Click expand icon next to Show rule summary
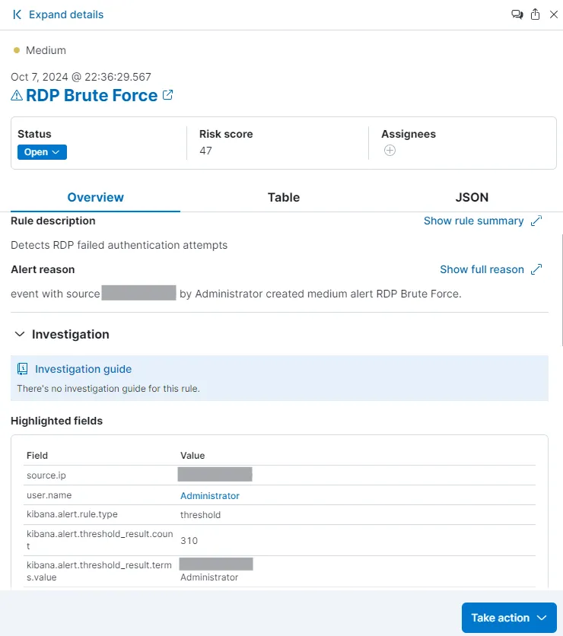The height and width of the screenshot is (636, 563). pos(536,221)
